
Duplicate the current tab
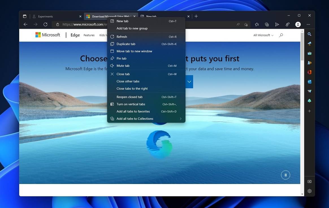click(126, 44)
